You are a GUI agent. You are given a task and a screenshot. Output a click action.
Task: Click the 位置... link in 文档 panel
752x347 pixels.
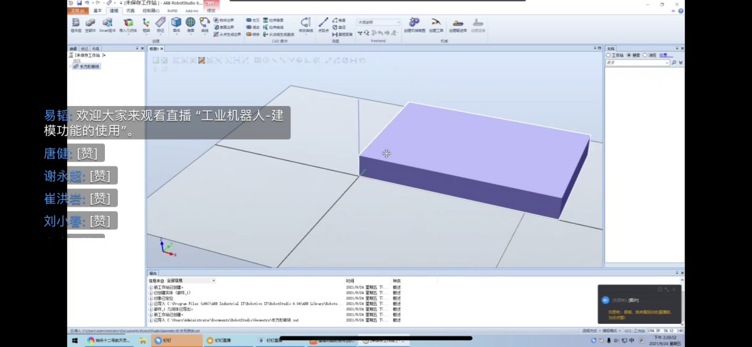667,55
